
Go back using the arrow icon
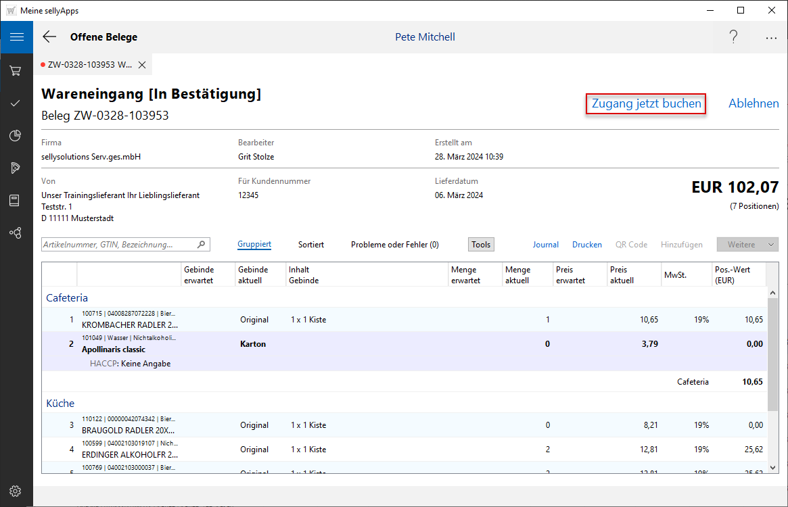(x=49, y=37)
